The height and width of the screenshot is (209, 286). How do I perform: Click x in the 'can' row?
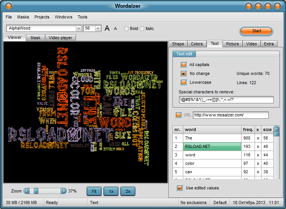(x=258, y=172)
